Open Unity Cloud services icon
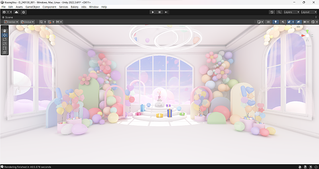Viewport: 319px width, 169px height. click(17, 12)
